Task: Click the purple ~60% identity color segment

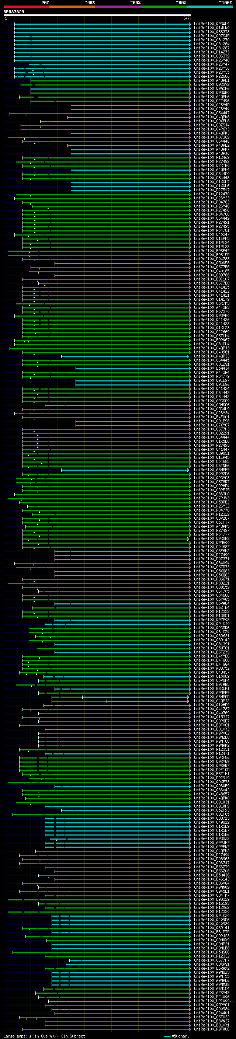Action: coord(118,7)
